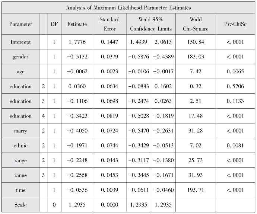Select the 'gender' parameter cell
This screenshot has height=214, width=257.
21,57
